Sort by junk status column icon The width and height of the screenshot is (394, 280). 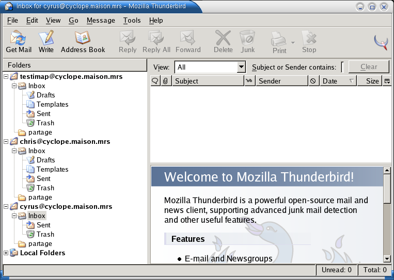click(313, 81)
